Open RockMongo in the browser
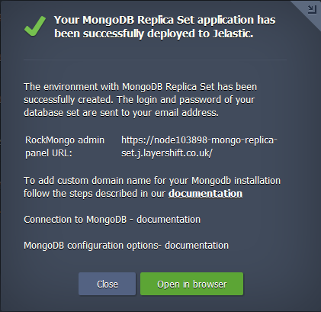 point(191,284)
